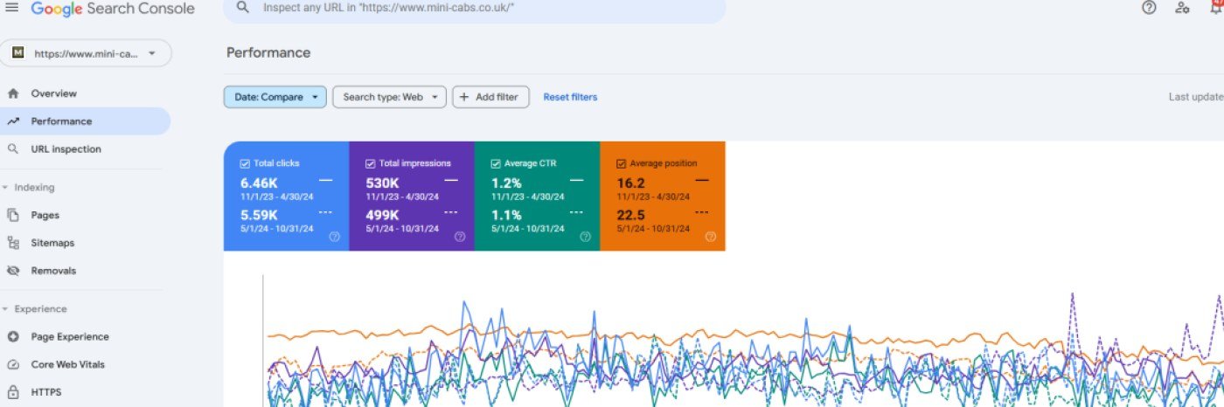Click the Performance page heading

click(268, 52)
